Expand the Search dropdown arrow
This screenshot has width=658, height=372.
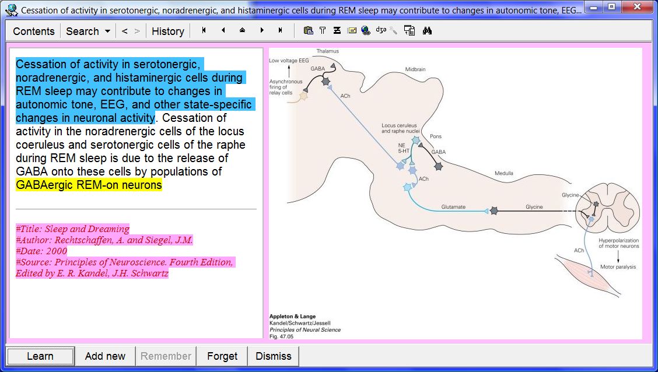(x=107, y=31)
